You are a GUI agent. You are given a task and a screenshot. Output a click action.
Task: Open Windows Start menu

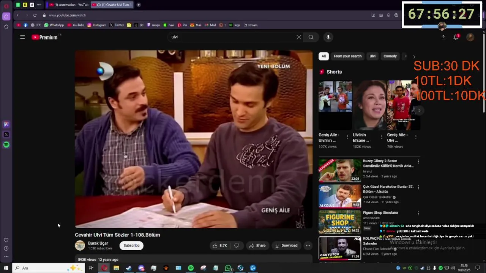[x=6, y=268]
